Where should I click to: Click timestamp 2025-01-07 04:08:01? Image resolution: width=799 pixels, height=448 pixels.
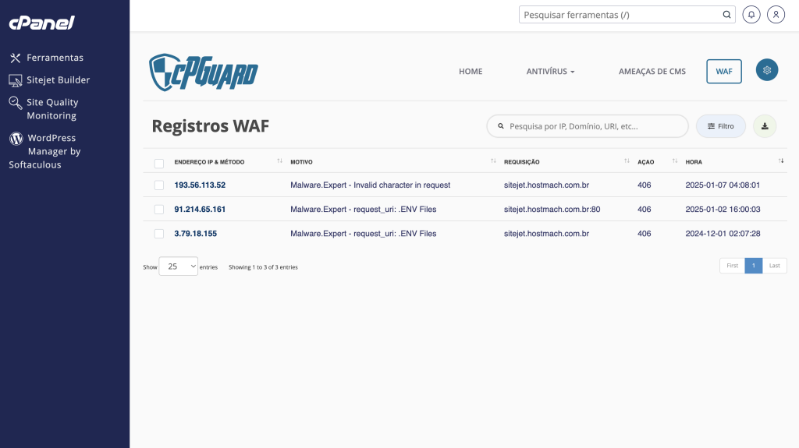pyautogui.click(x=723, y=185)
